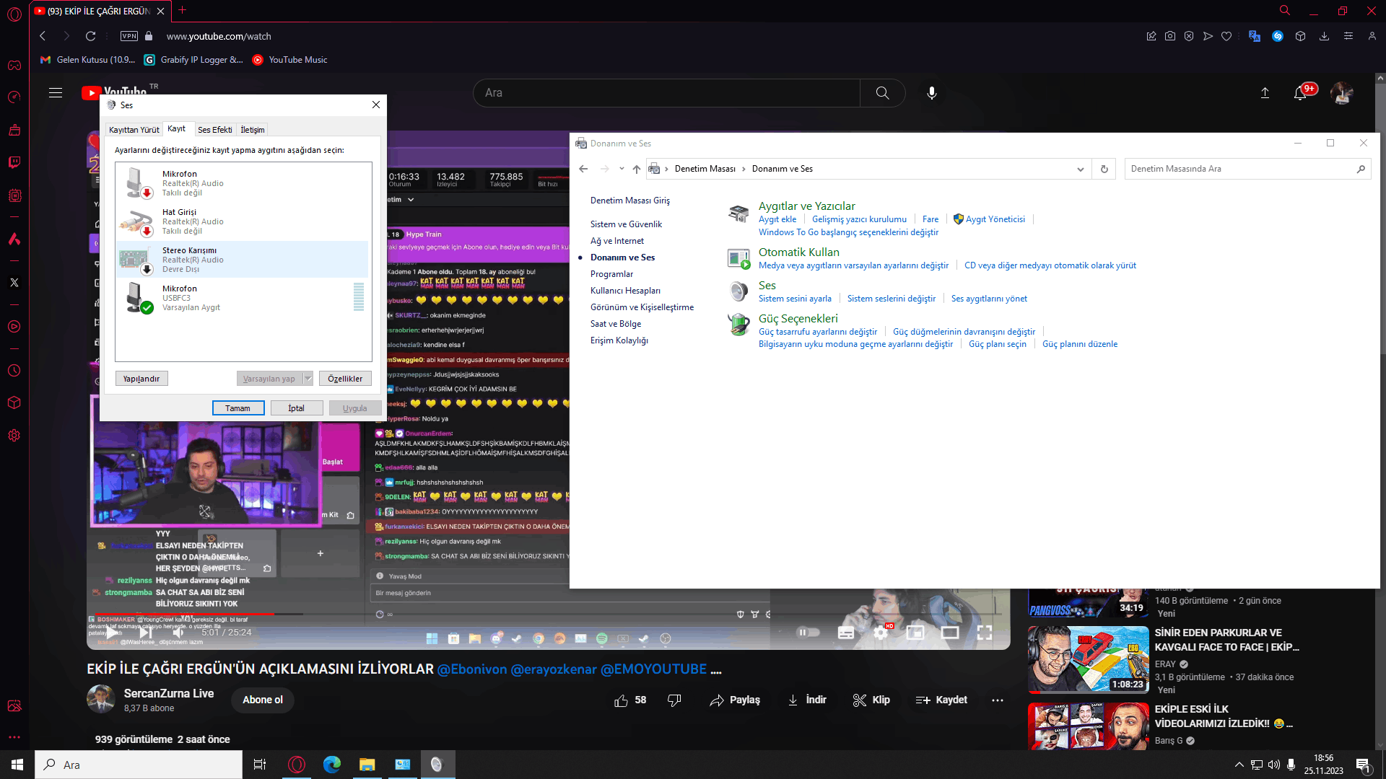Click the Yapılandır button
The width and height of the screenshot is (1386, 779).
point(141,379)
